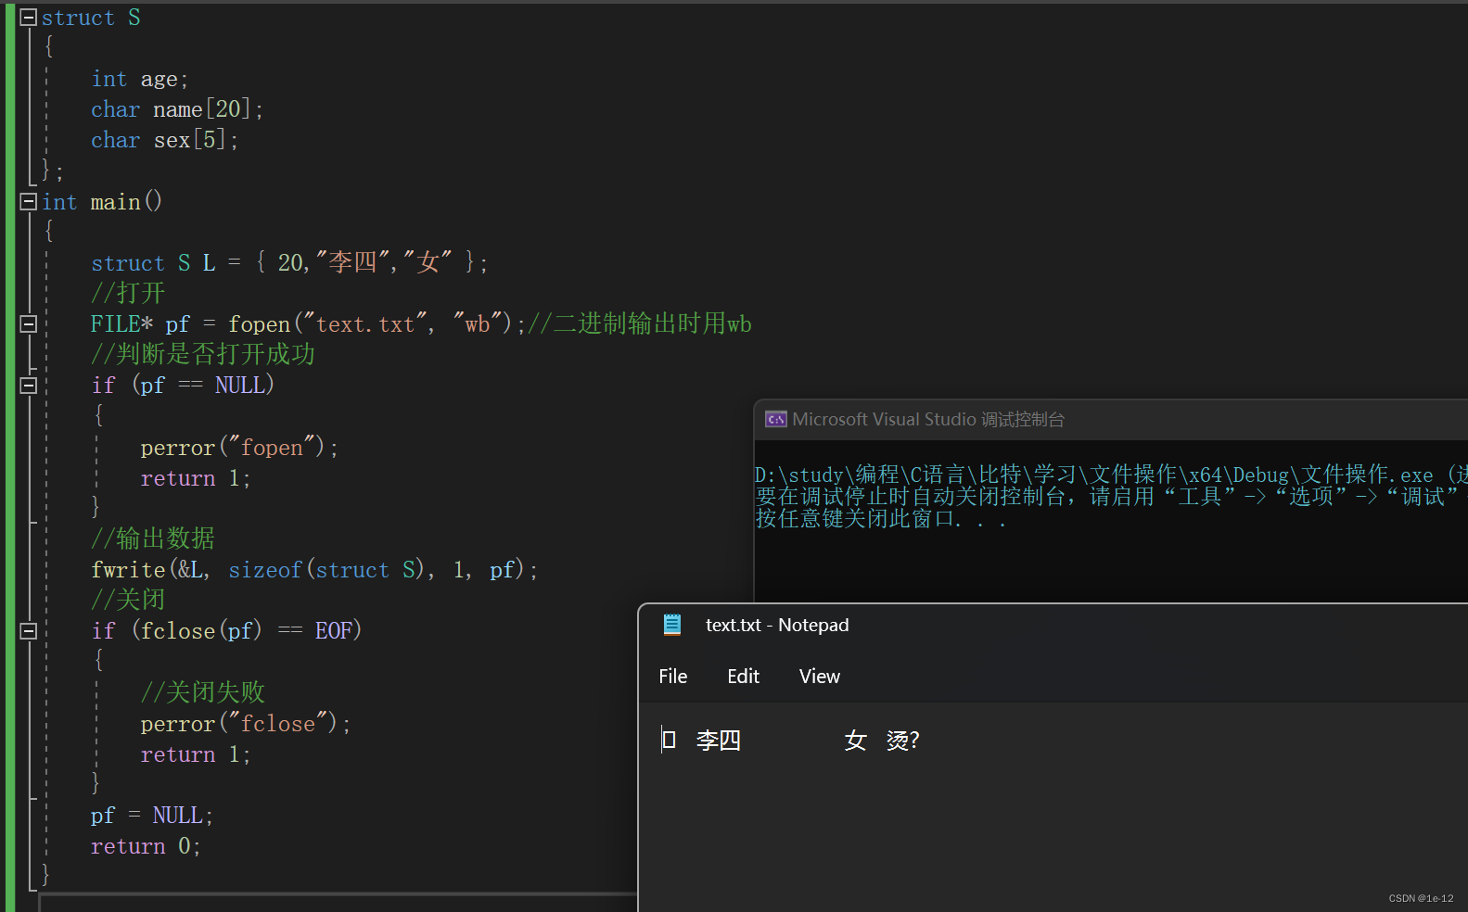The image size is (1468, 912).
Task: Collapse the struct S definition
Action: pos(29,18)
